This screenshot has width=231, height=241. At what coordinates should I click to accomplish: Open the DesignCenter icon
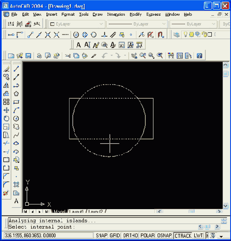click(179, 56)
